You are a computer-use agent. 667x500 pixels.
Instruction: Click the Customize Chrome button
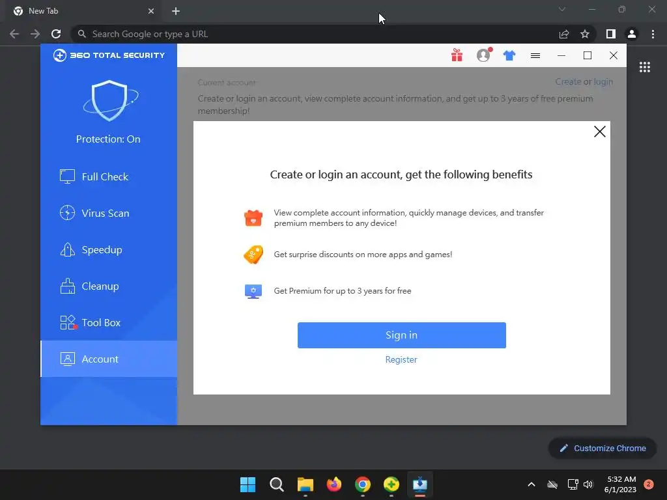pyautogui.click(x=603, y=448)
